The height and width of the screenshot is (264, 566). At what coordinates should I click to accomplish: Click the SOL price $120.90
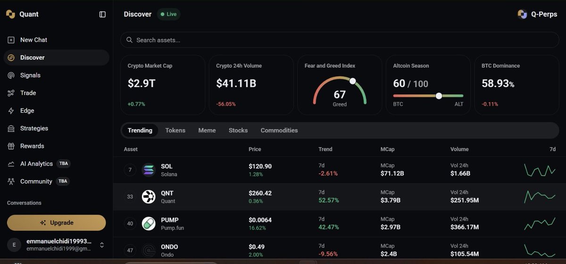tap(260, 166)
